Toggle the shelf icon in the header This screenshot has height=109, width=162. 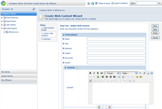93,3
